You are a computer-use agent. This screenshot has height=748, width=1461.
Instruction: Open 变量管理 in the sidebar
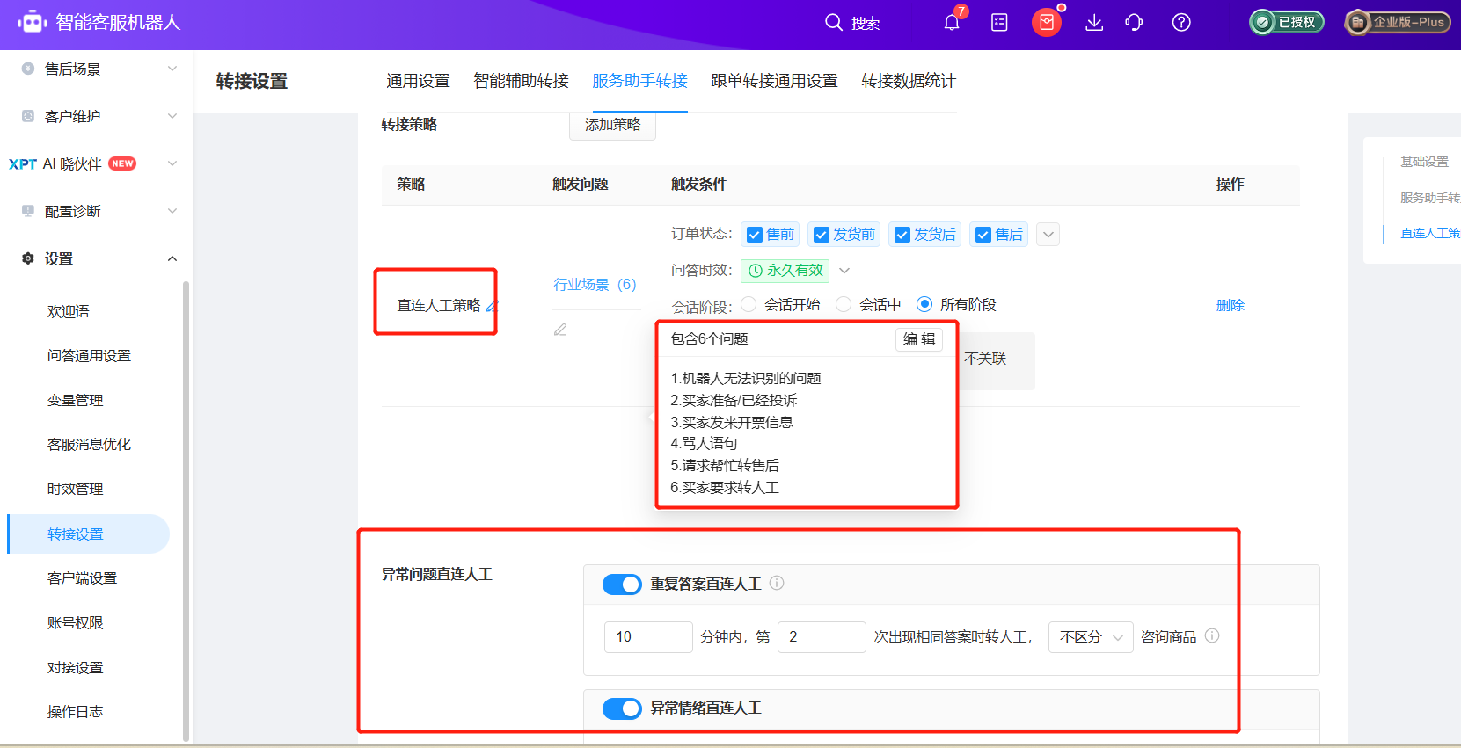(x=75, y=400)
